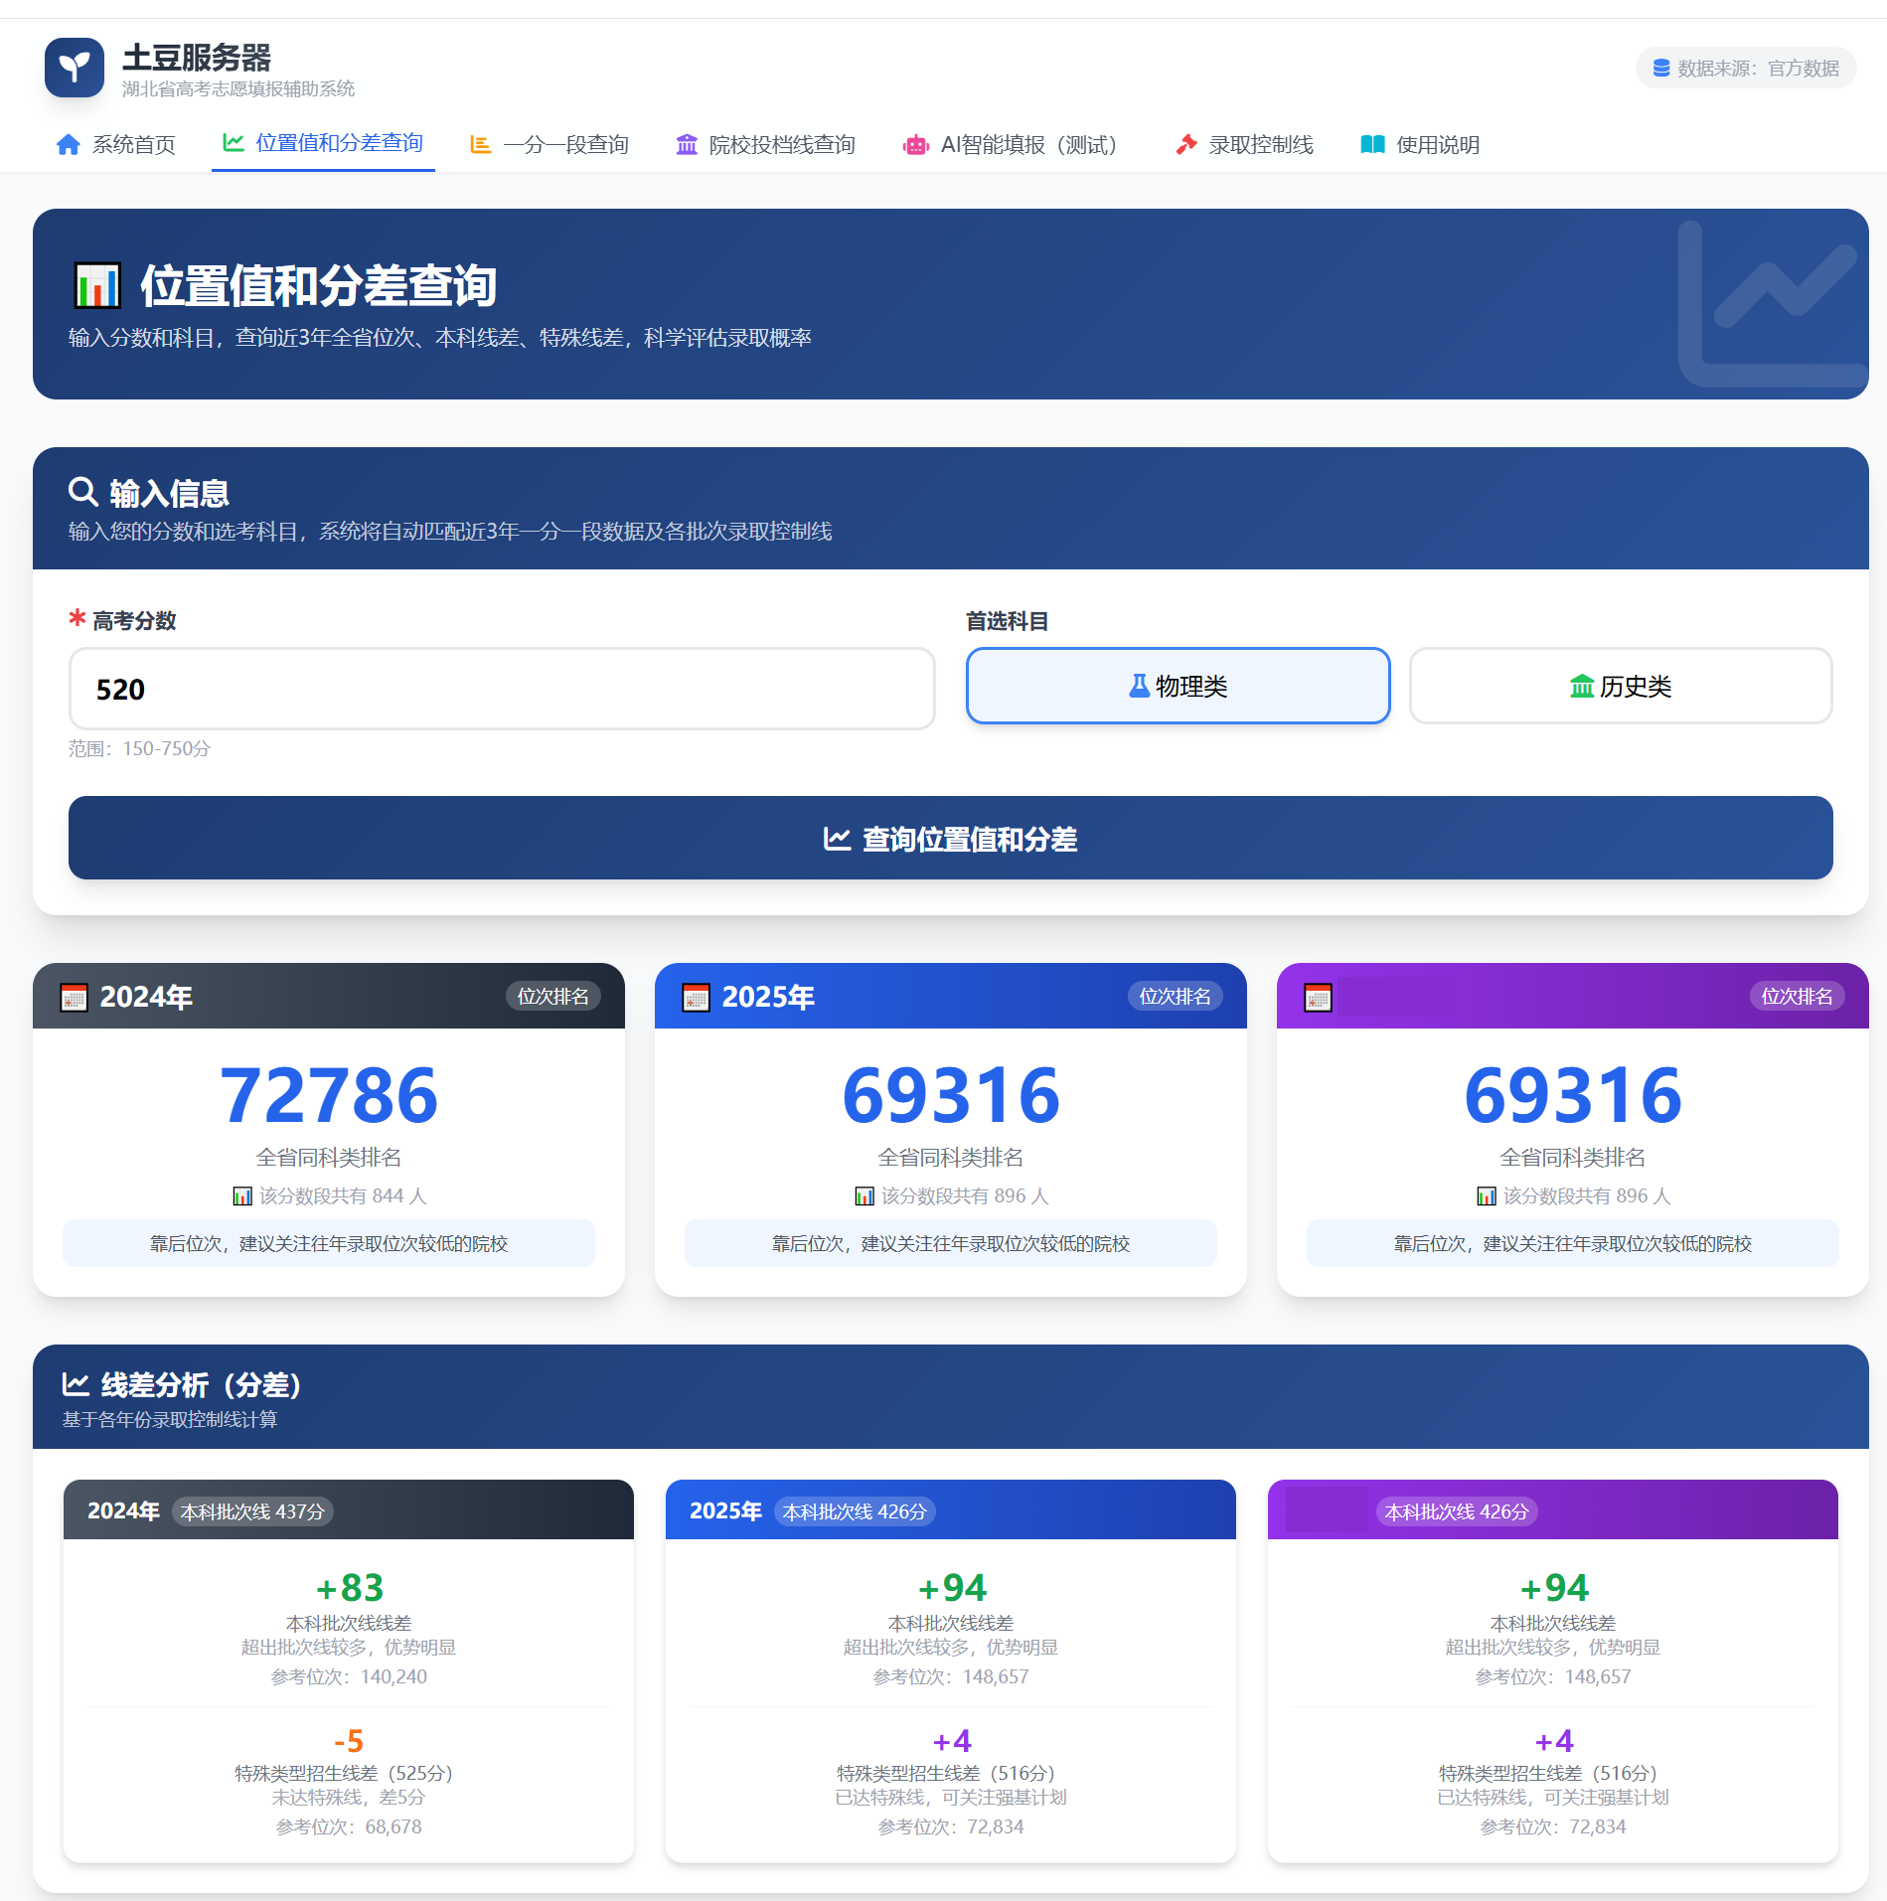Click the robot icon beside AI智能填报

[915, 145]
